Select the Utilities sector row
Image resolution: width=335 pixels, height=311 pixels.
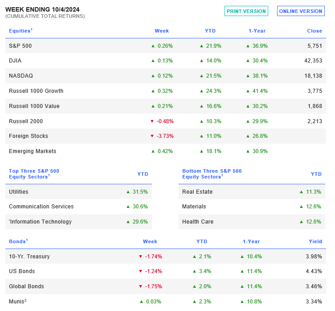(78, 192)
